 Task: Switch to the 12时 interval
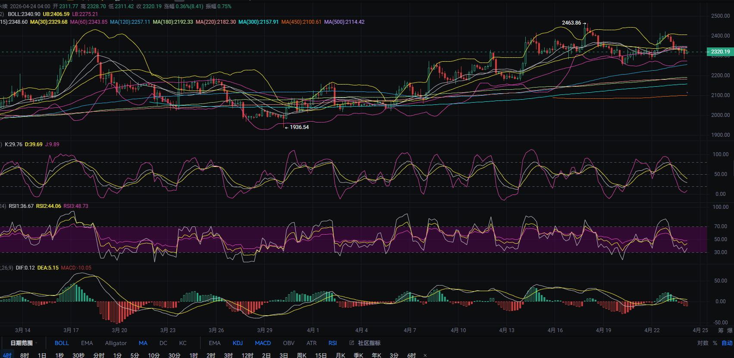[247, 355]
